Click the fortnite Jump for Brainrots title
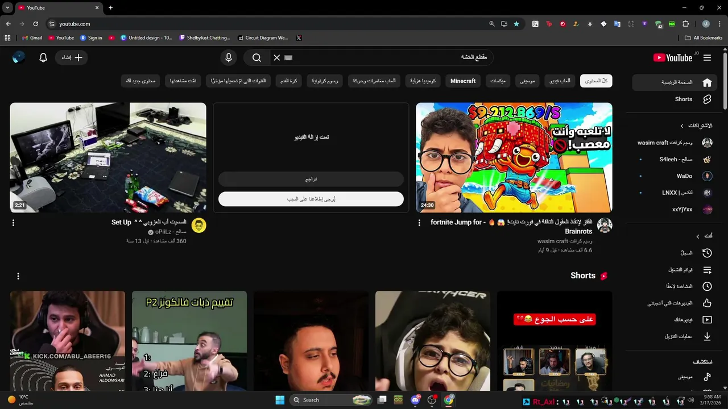The height and width of the screenshot is (409, 728). coord(512,227)
